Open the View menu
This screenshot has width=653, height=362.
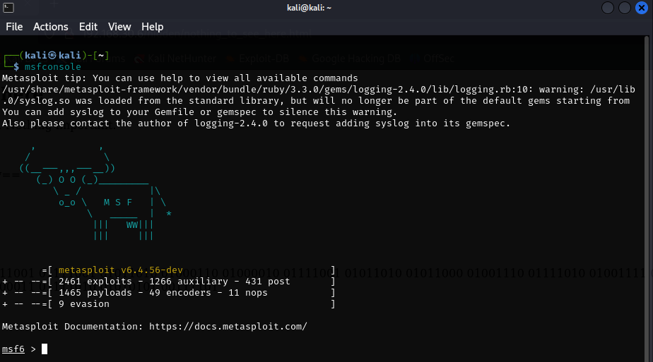[x=119, y=27]
